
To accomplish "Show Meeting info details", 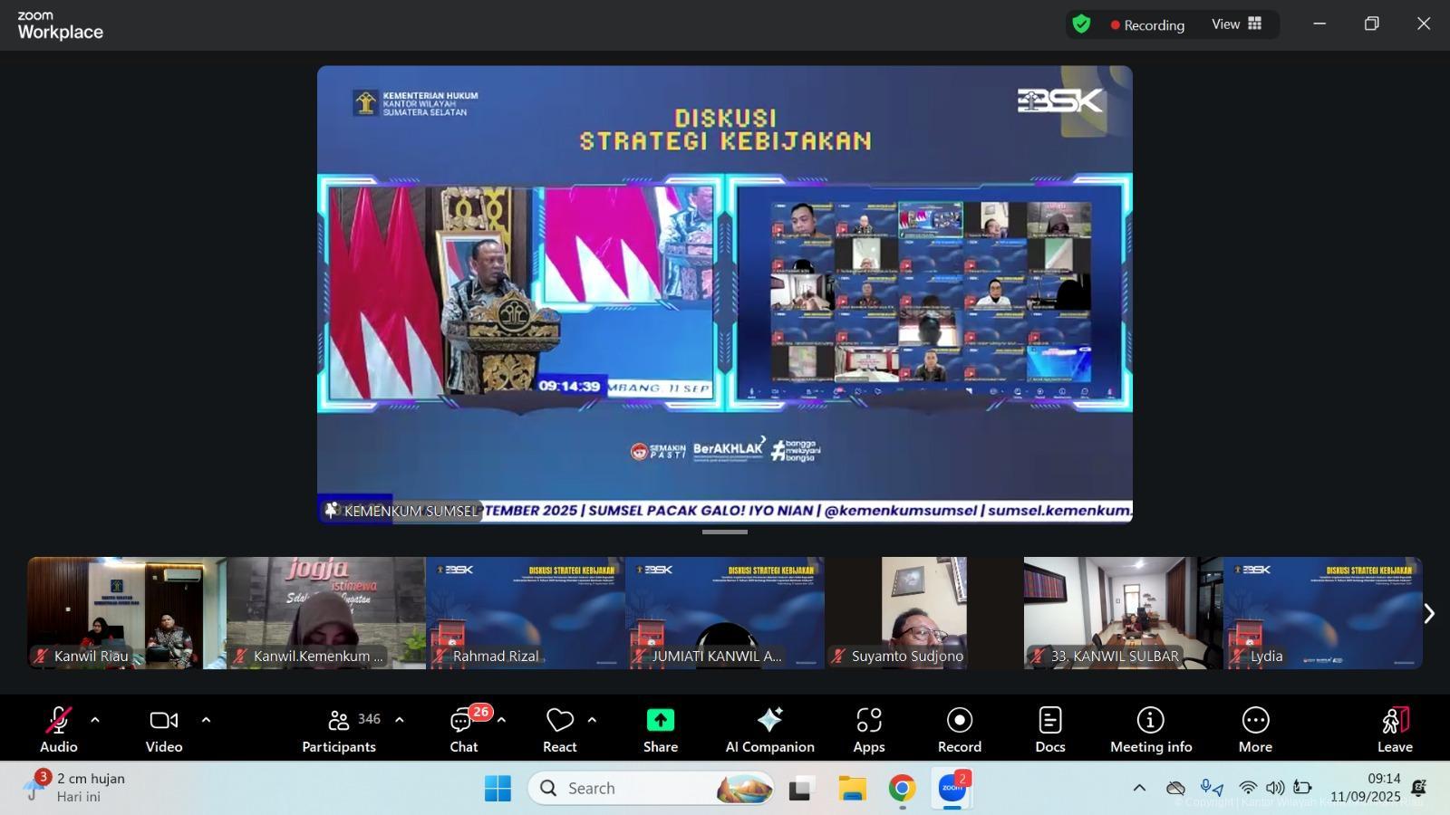I will coord(1150,730).
